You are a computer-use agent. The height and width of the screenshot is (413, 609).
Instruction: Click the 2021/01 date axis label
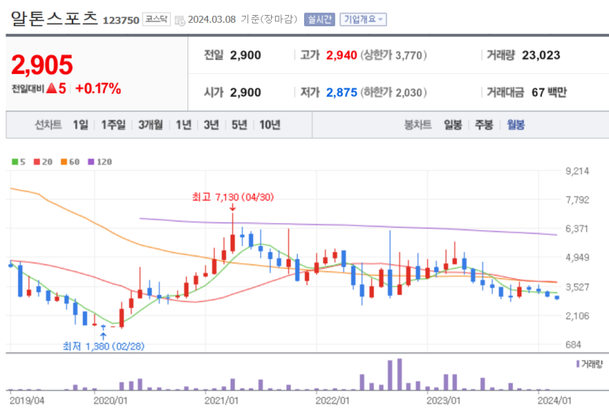click(221, 400)
